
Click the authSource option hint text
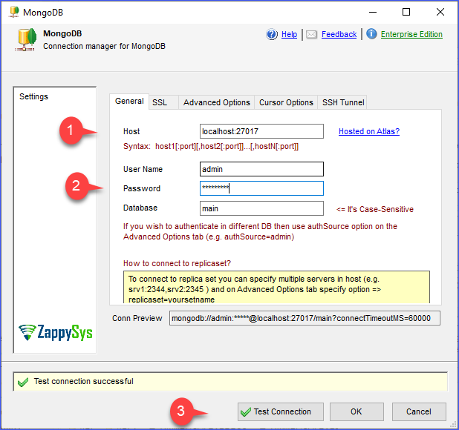tap(260, 231)
